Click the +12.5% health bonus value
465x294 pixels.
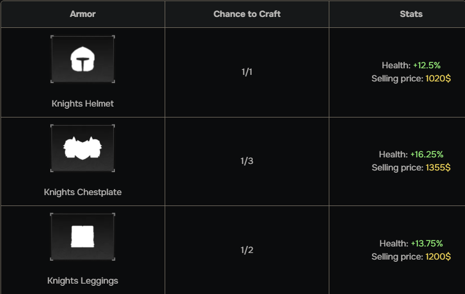pos(427,66)
